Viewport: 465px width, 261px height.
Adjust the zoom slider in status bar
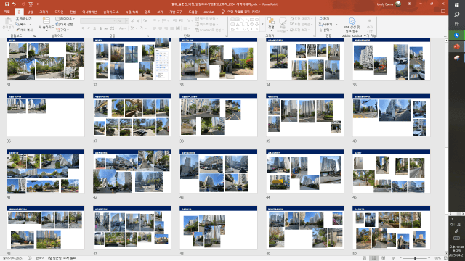point(415,258)
